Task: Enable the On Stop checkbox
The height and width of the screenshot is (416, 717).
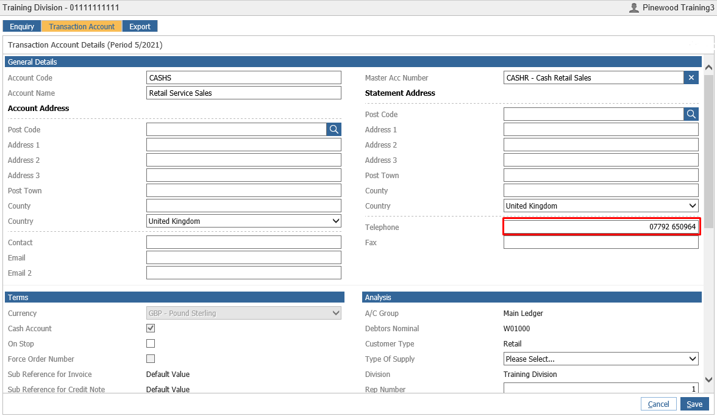Action: point(151,343)
